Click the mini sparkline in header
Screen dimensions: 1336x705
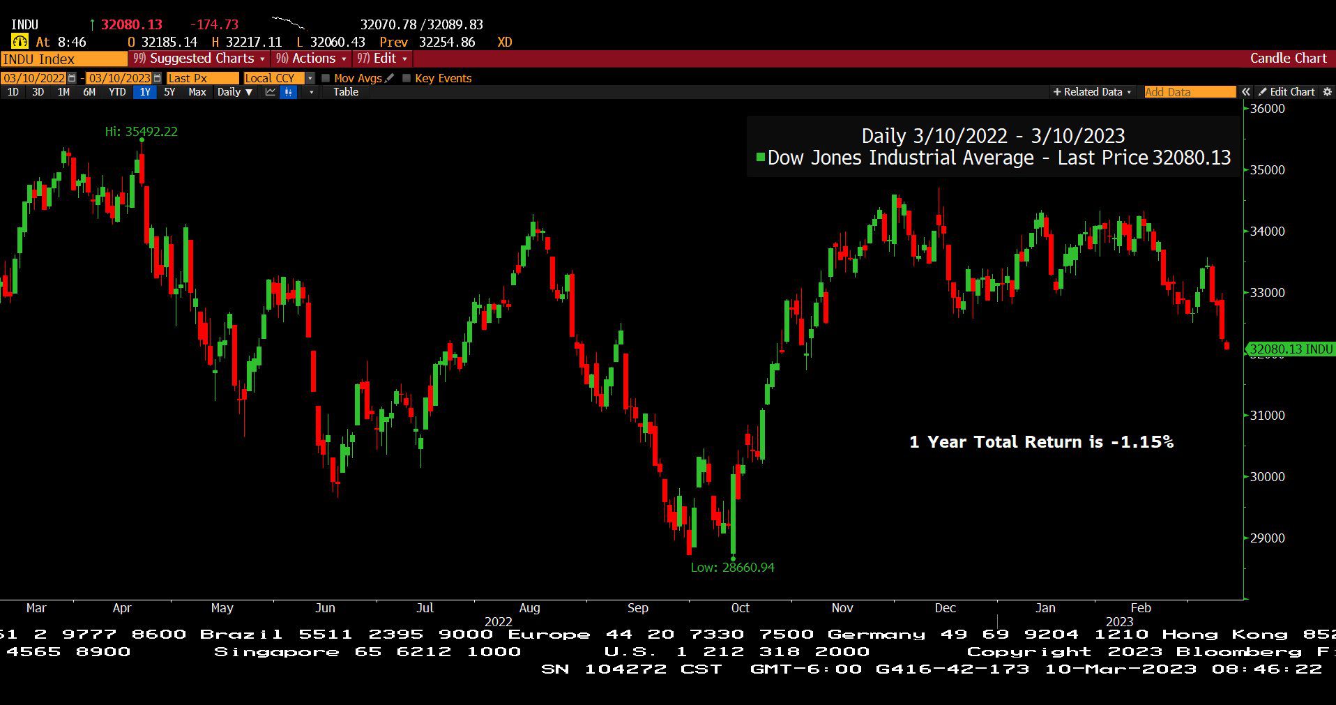click(x=288, y=22)
